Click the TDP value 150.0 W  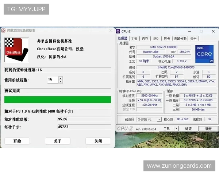pyautogui.click(x=184, y=52)
